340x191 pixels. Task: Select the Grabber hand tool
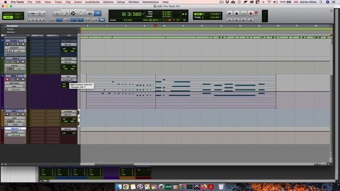tap(81, 13)
